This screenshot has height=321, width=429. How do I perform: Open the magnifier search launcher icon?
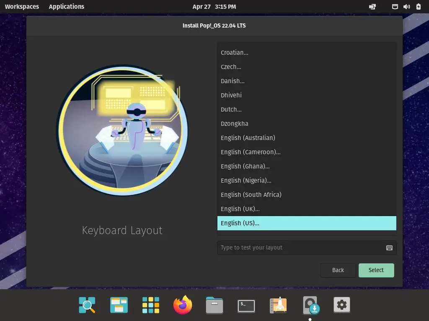point(87,306)
